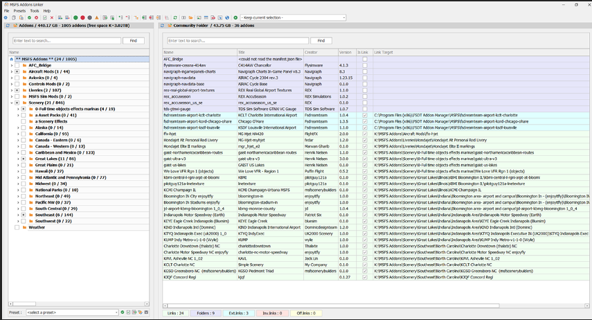Expand the California scenery node
Image resolution: width=592 pixels, height=320 pixels.
click(18, 134)
